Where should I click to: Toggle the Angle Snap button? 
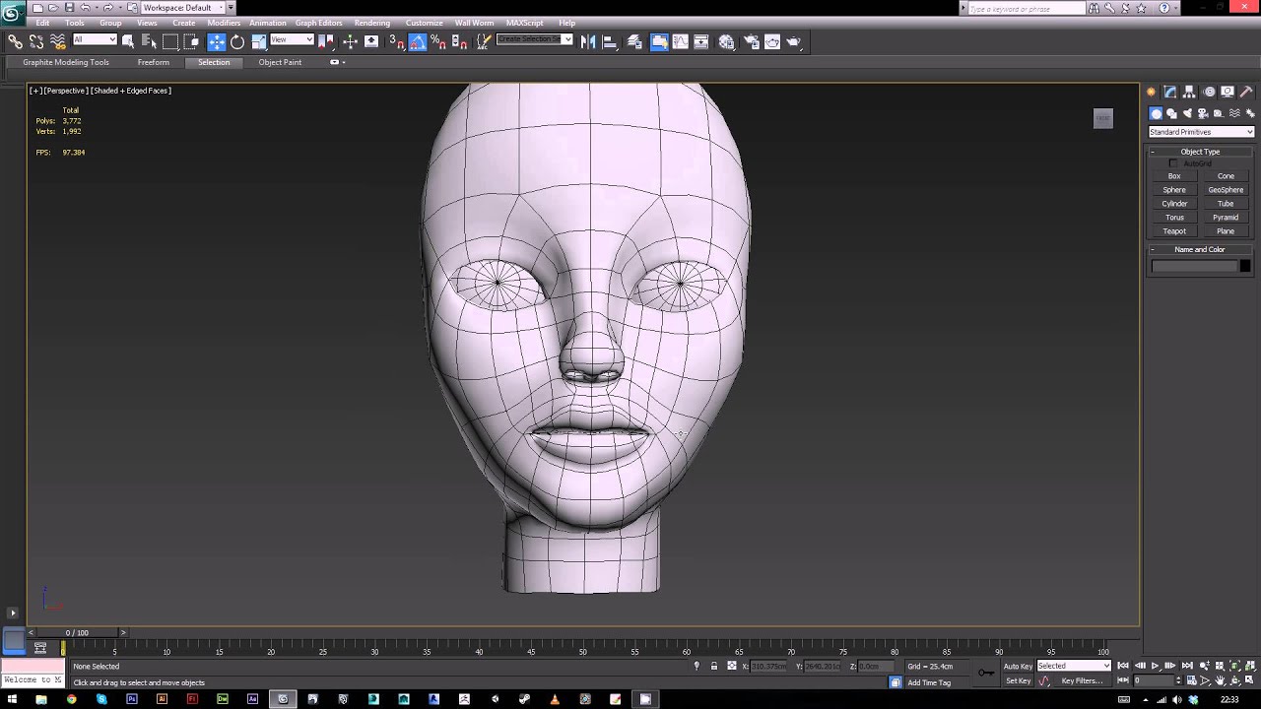[418, 41]
